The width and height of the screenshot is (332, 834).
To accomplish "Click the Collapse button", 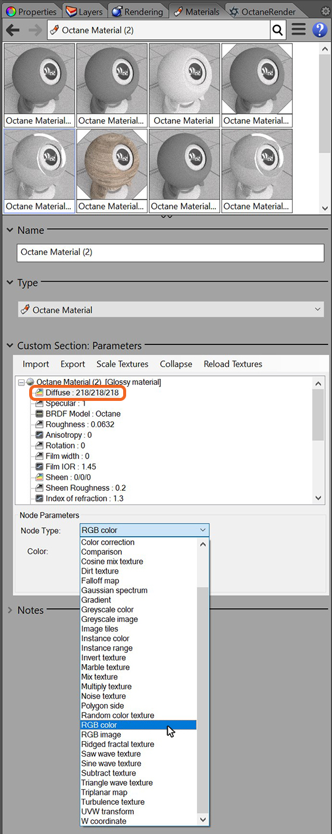I will point(176,364).
